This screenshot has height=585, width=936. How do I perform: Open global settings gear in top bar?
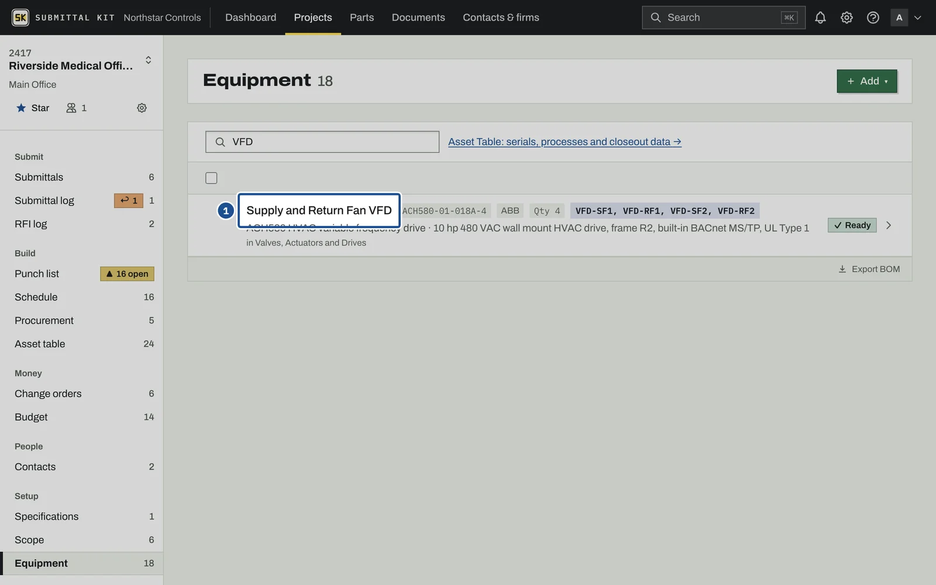tap(846, 18)
